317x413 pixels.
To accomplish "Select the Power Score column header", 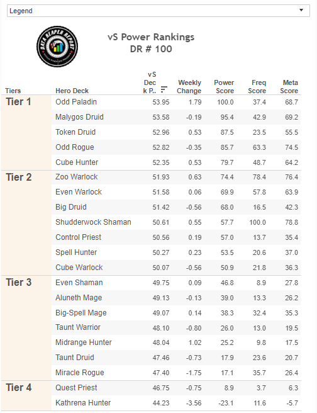I will (x=225, y=87).
